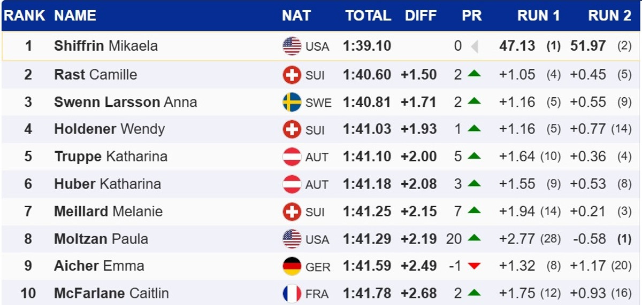The image size is (642, 305).
Task: Click Katharina Huber's total time 1:41.18
Action: (367, 184)
